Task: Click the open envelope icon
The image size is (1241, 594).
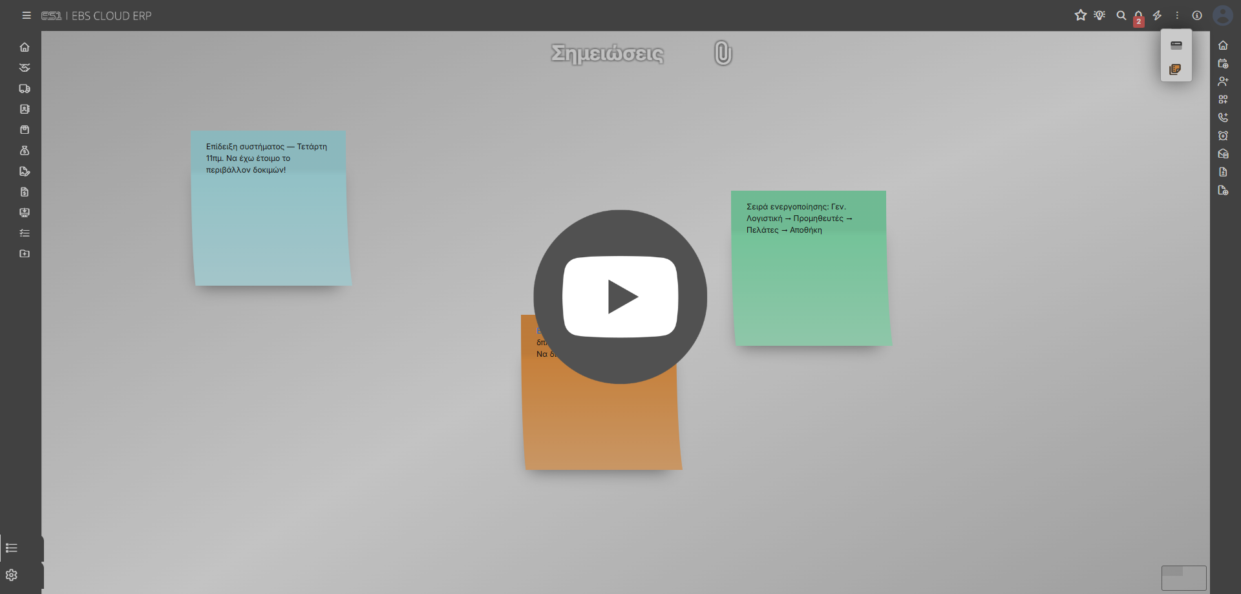Action: click(x=1223, y=154)
